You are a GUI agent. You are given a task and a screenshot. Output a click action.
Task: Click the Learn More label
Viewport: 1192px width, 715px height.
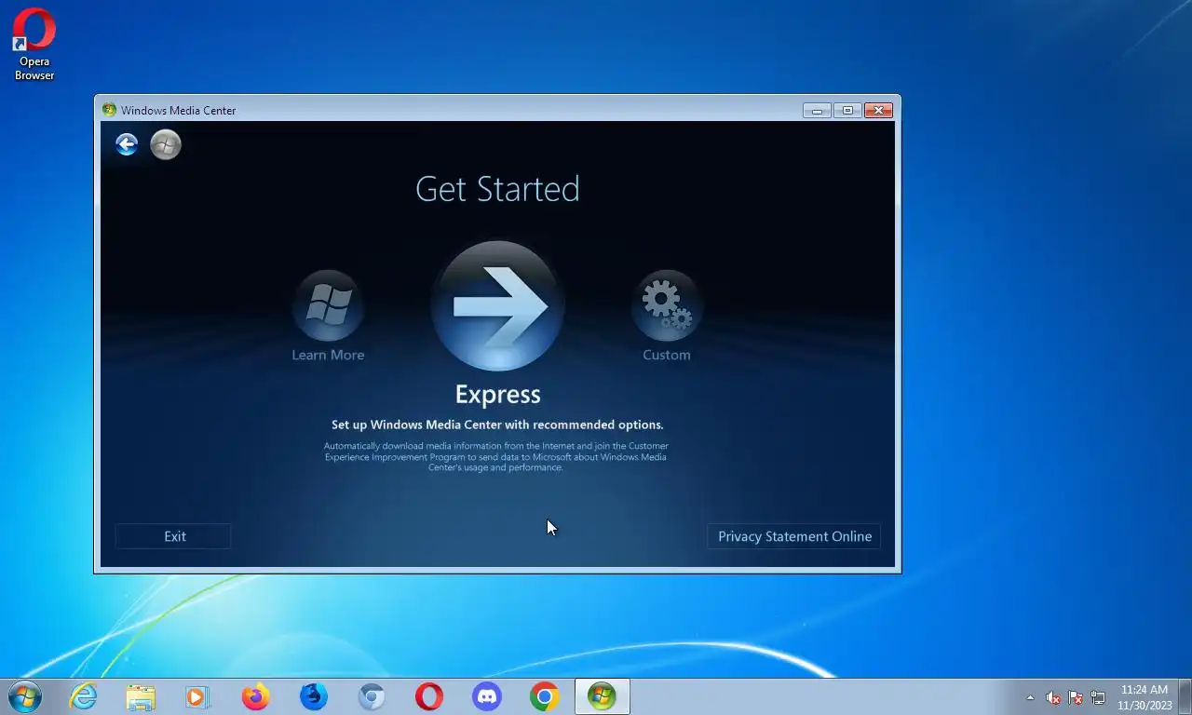(x=328, y=355)
